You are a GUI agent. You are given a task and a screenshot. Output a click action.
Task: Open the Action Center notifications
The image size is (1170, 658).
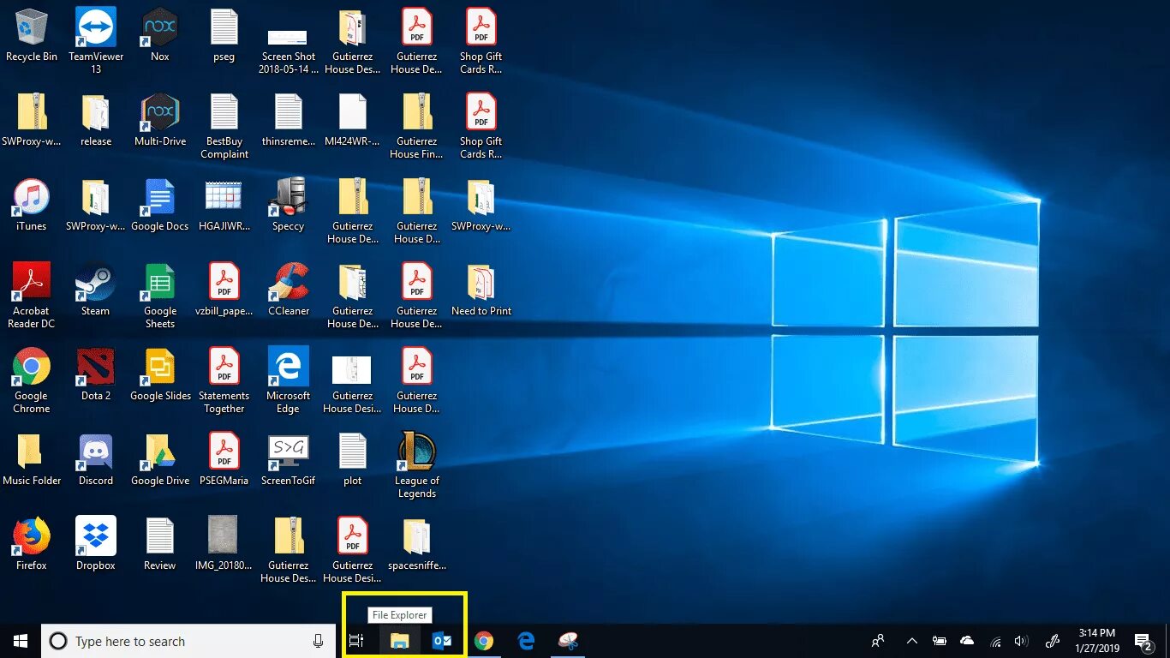point(1143,641)
